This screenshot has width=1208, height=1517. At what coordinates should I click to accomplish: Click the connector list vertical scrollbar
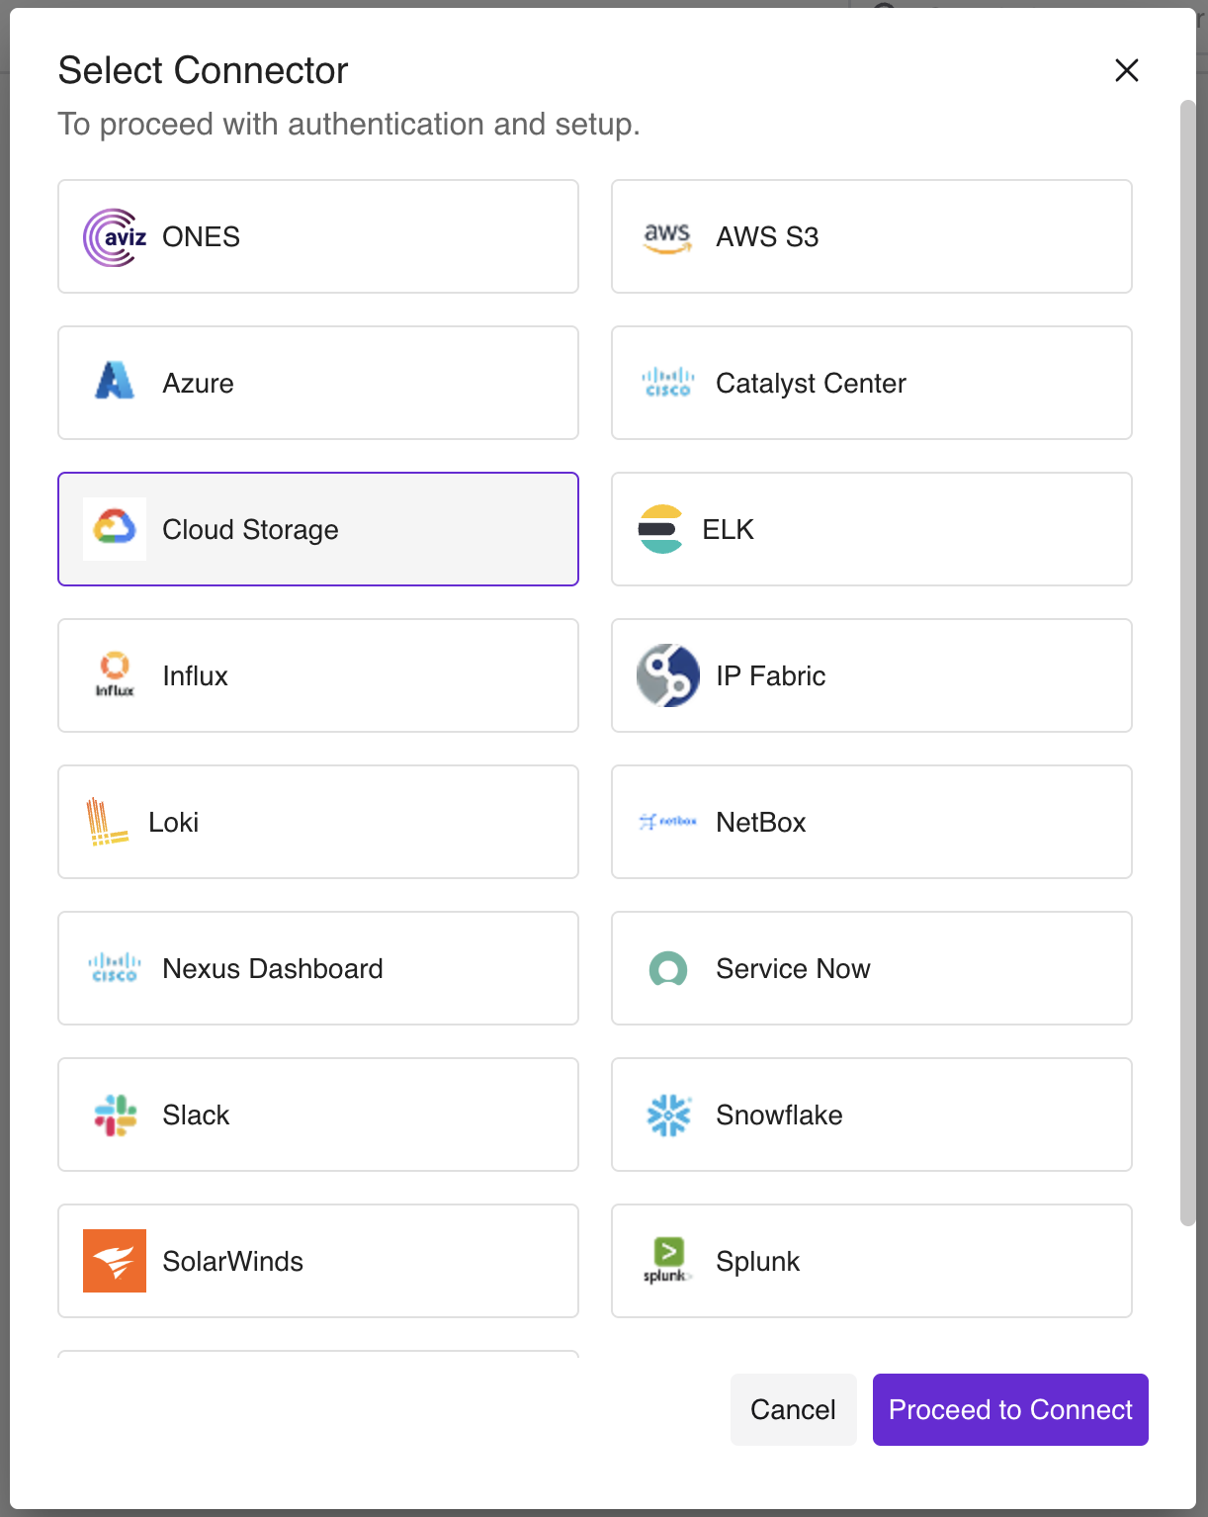point(1187,663)
